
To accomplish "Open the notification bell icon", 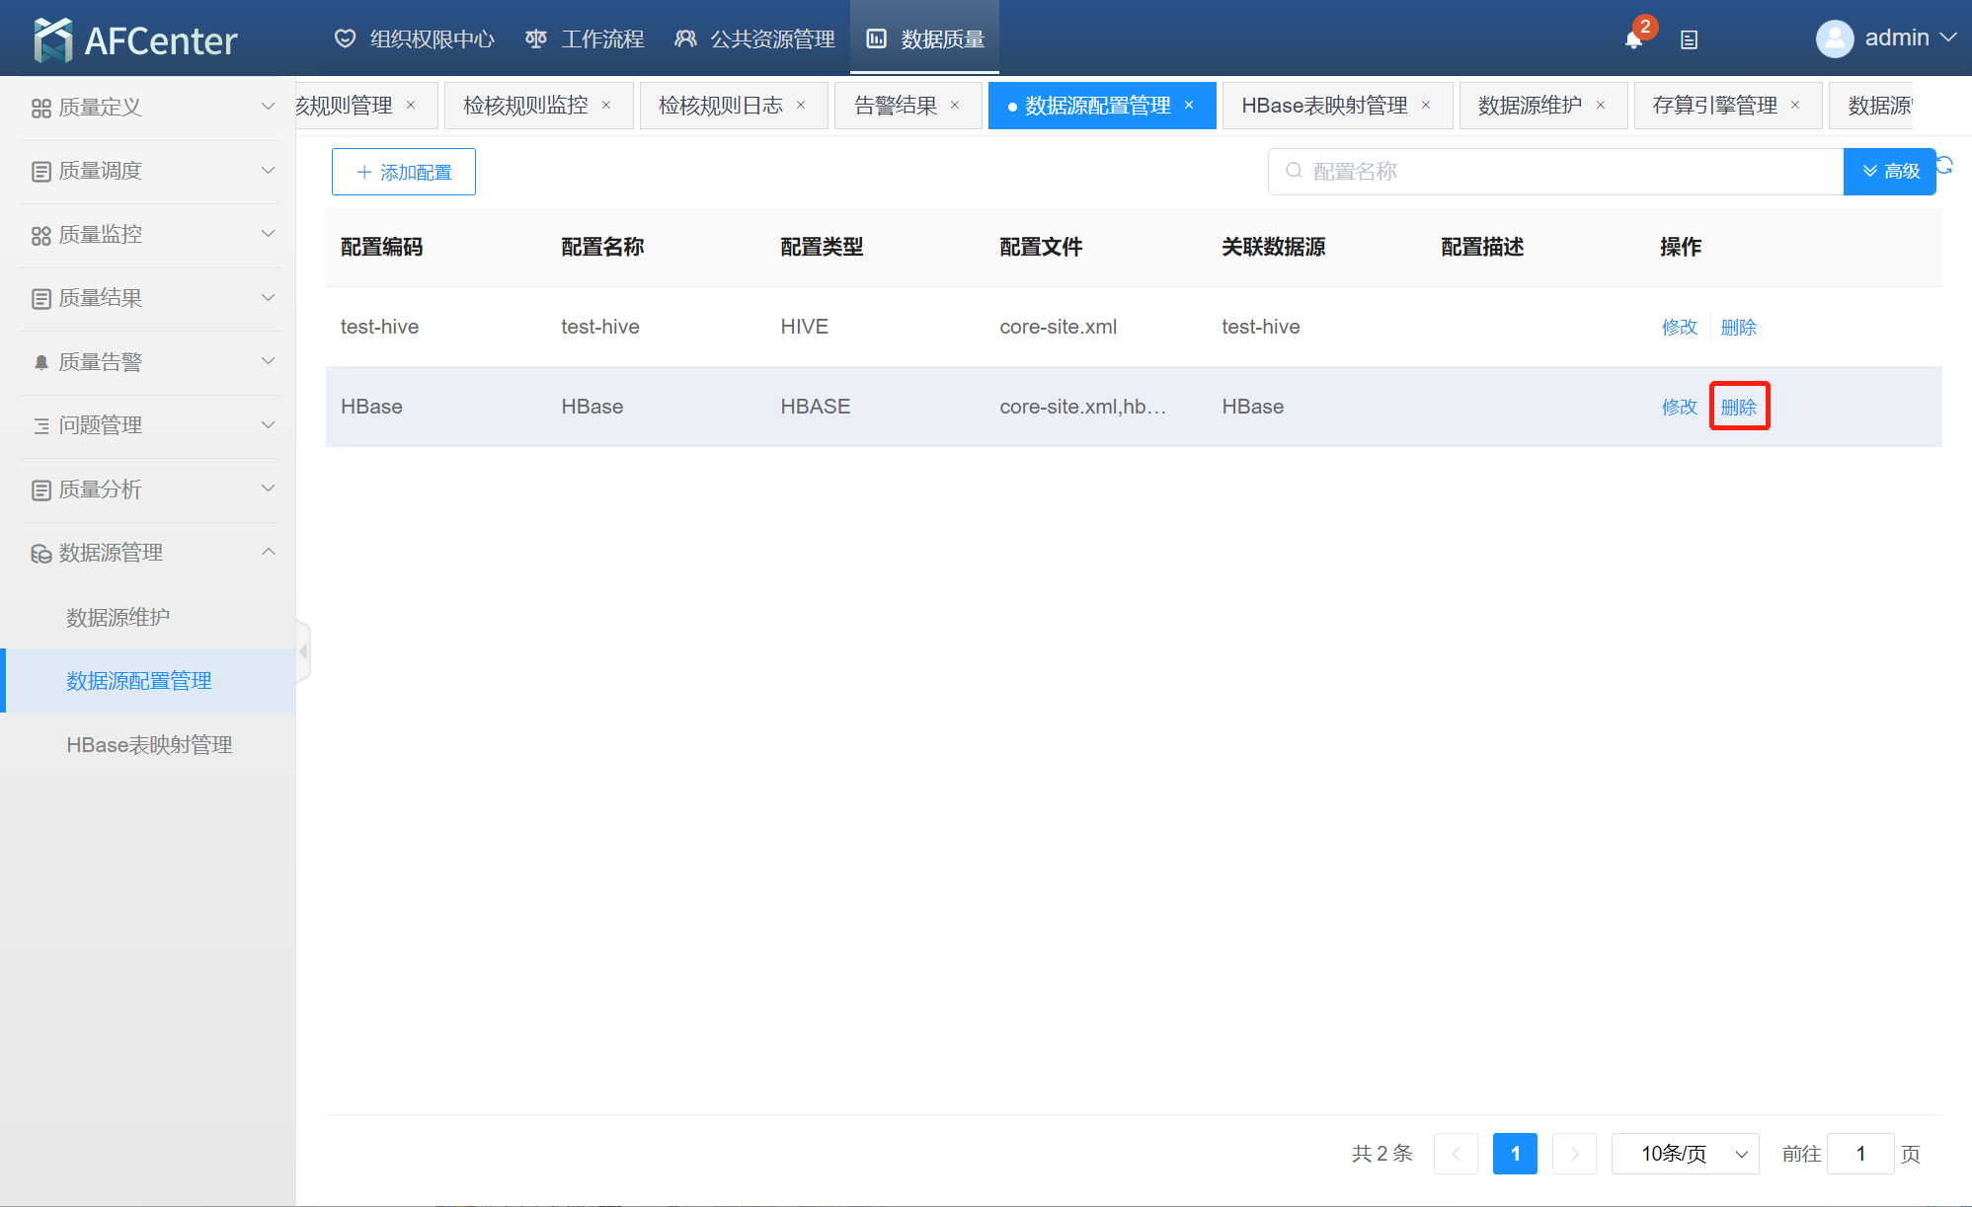I will coord(1633,39).
